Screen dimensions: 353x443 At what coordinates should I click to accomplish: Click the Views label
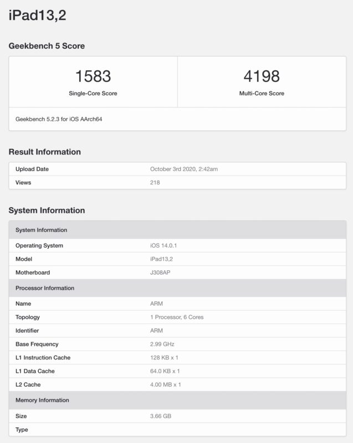tap(23, 183)
